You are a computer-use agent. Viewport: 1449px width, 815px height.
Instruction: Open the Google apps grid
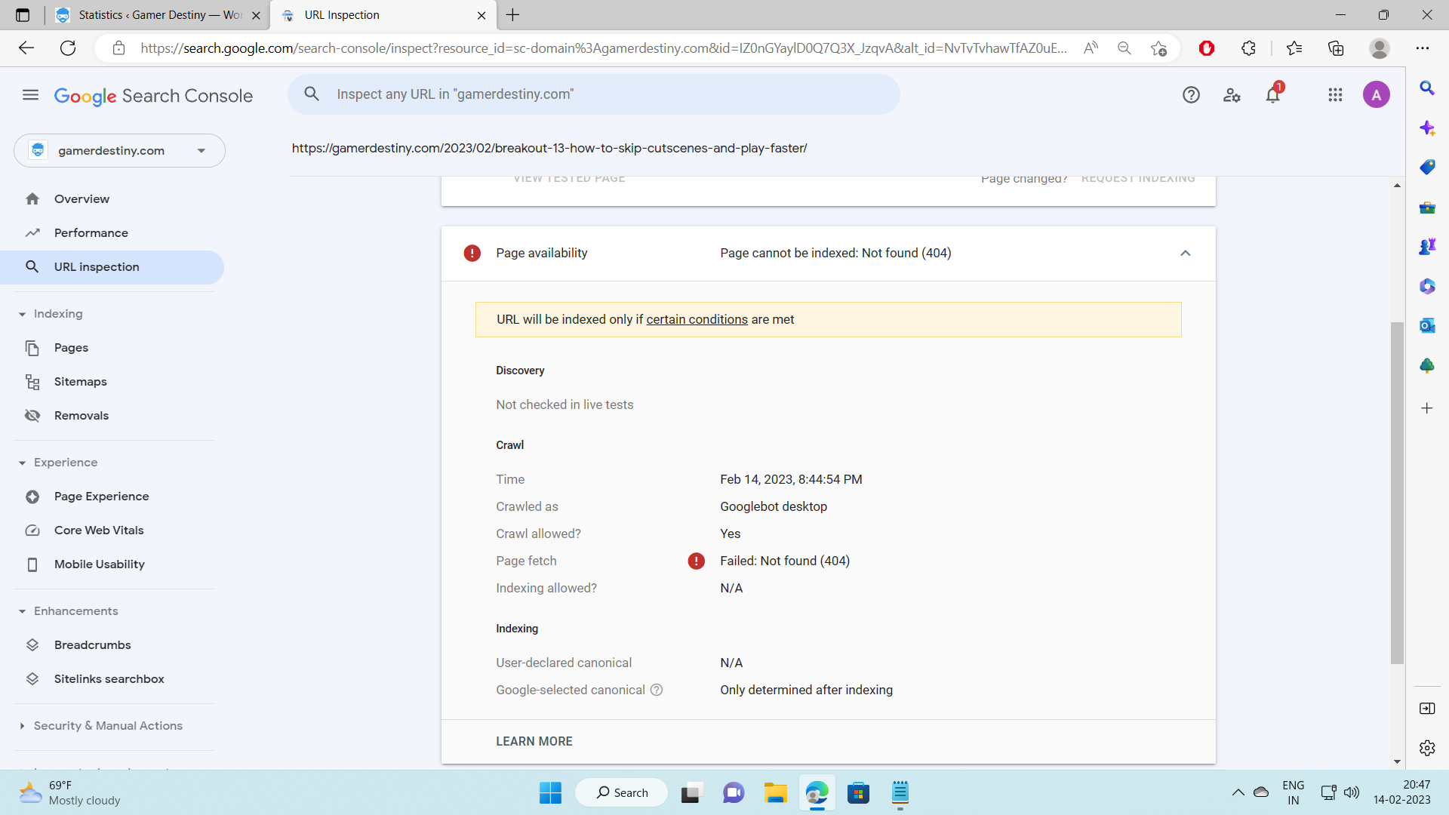(x=1335, y=95)
